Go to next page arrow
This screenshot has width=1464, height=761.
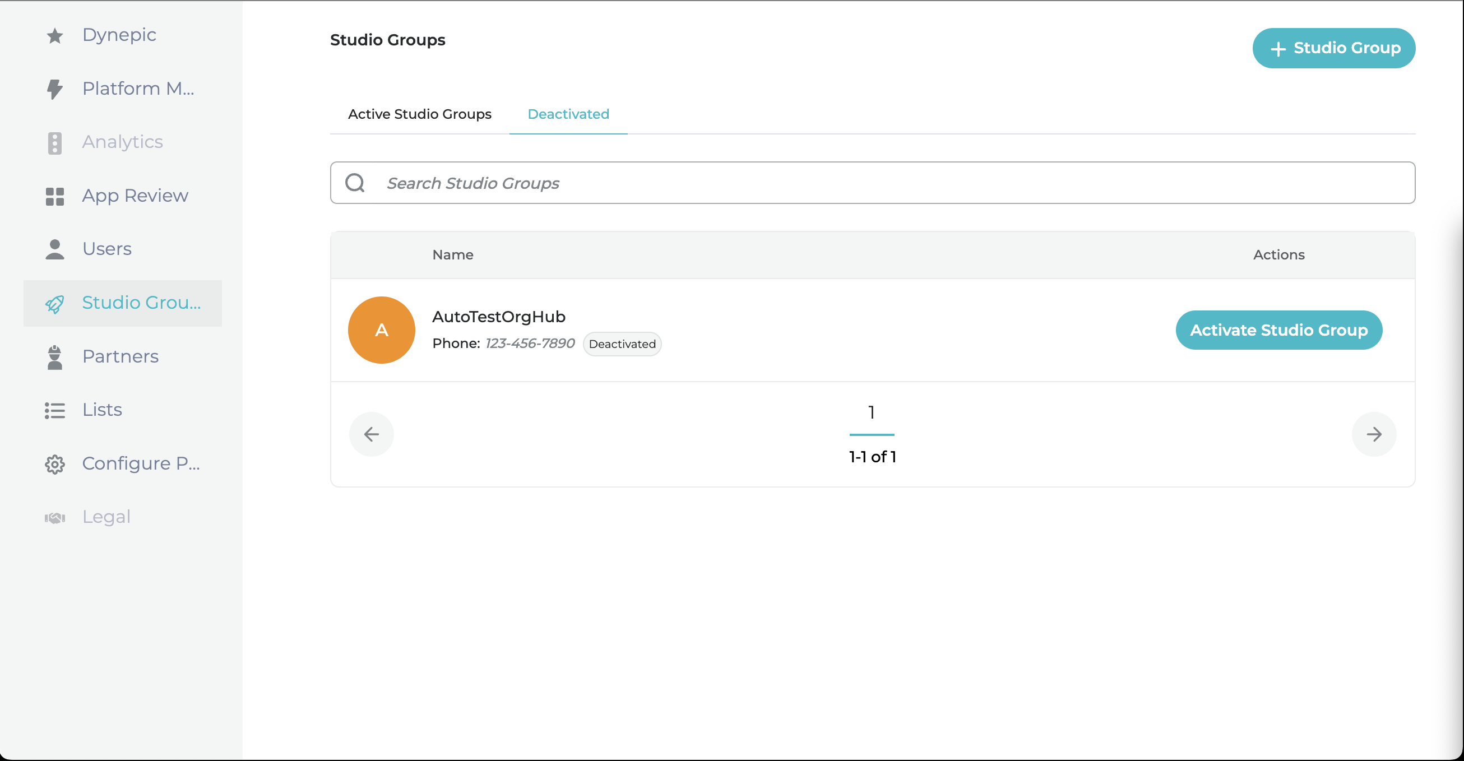tap(1373, 434)
